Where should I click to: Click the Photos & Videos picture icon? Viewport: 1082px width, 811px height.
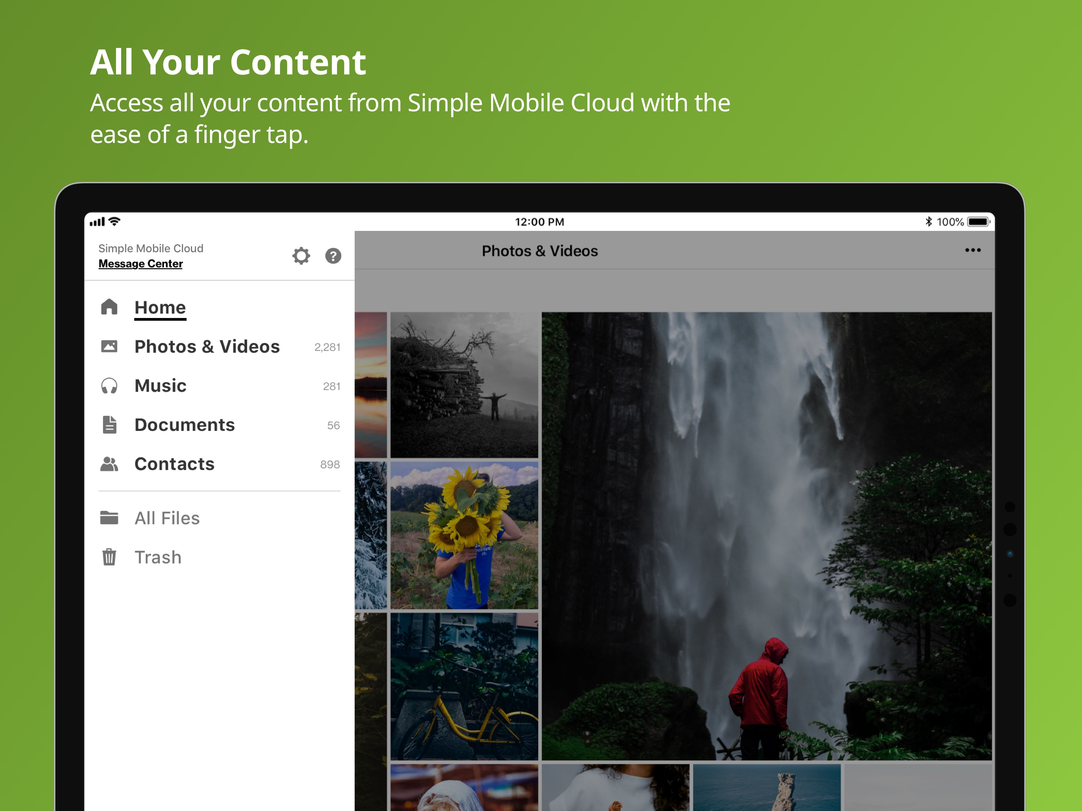coord(109,346)
